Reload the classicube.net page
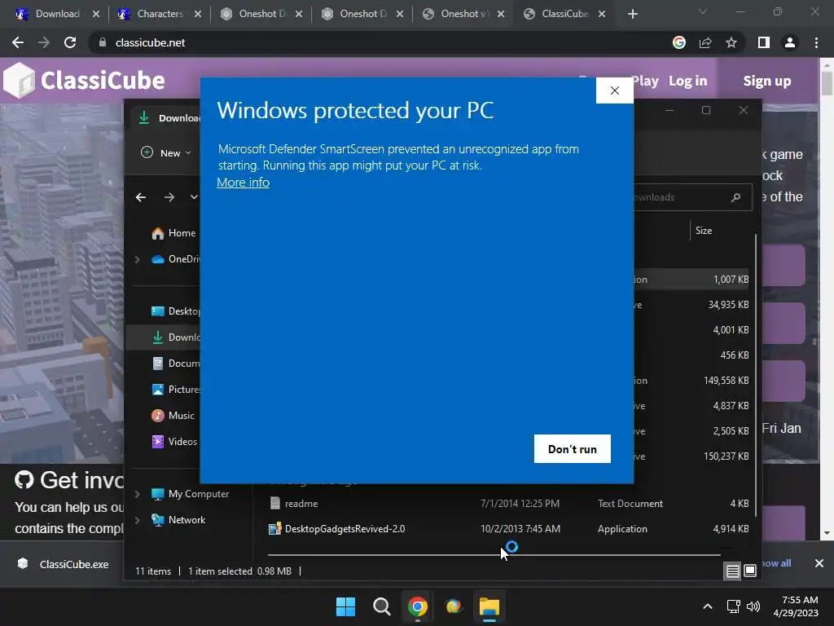 [x=70, y=42]
